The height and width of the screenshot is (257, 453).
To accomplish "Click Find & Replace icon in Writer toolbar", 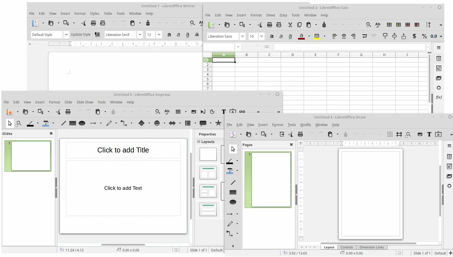I will coord(192,23).
